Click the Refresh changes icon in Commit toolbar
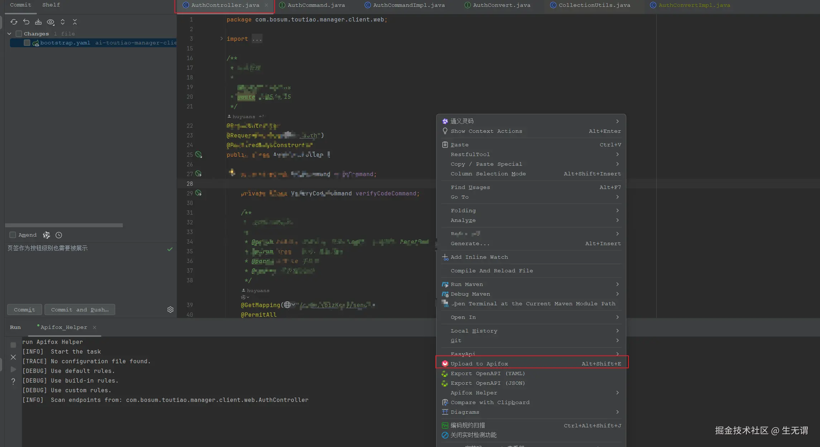 point(14,22)
